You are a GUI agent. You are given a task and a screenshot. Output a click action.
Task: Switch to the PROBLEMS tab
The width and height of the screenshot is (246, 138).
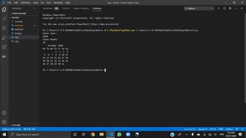tap(47, 8)
